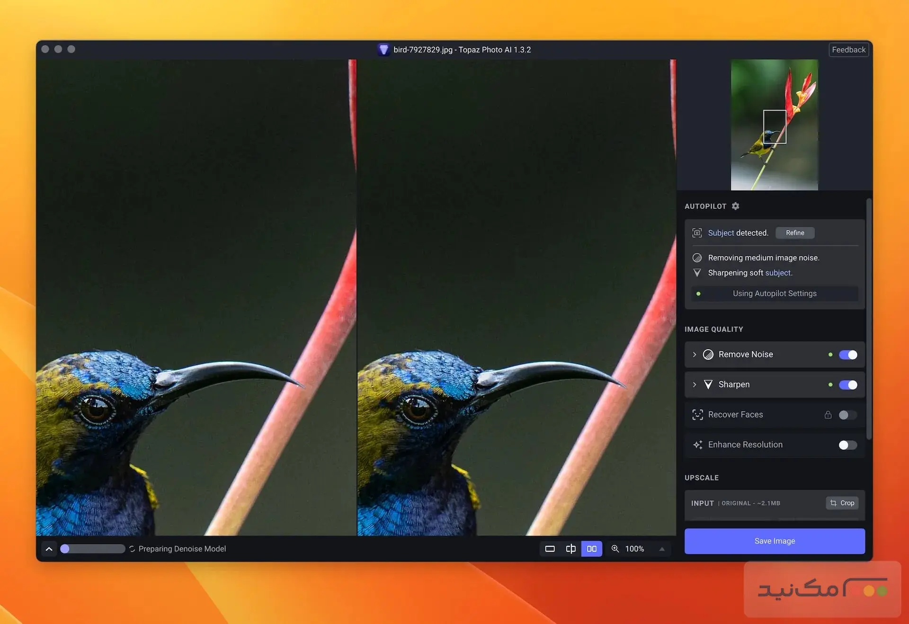Click the zoom magnifier icon

tap(615, 549)
